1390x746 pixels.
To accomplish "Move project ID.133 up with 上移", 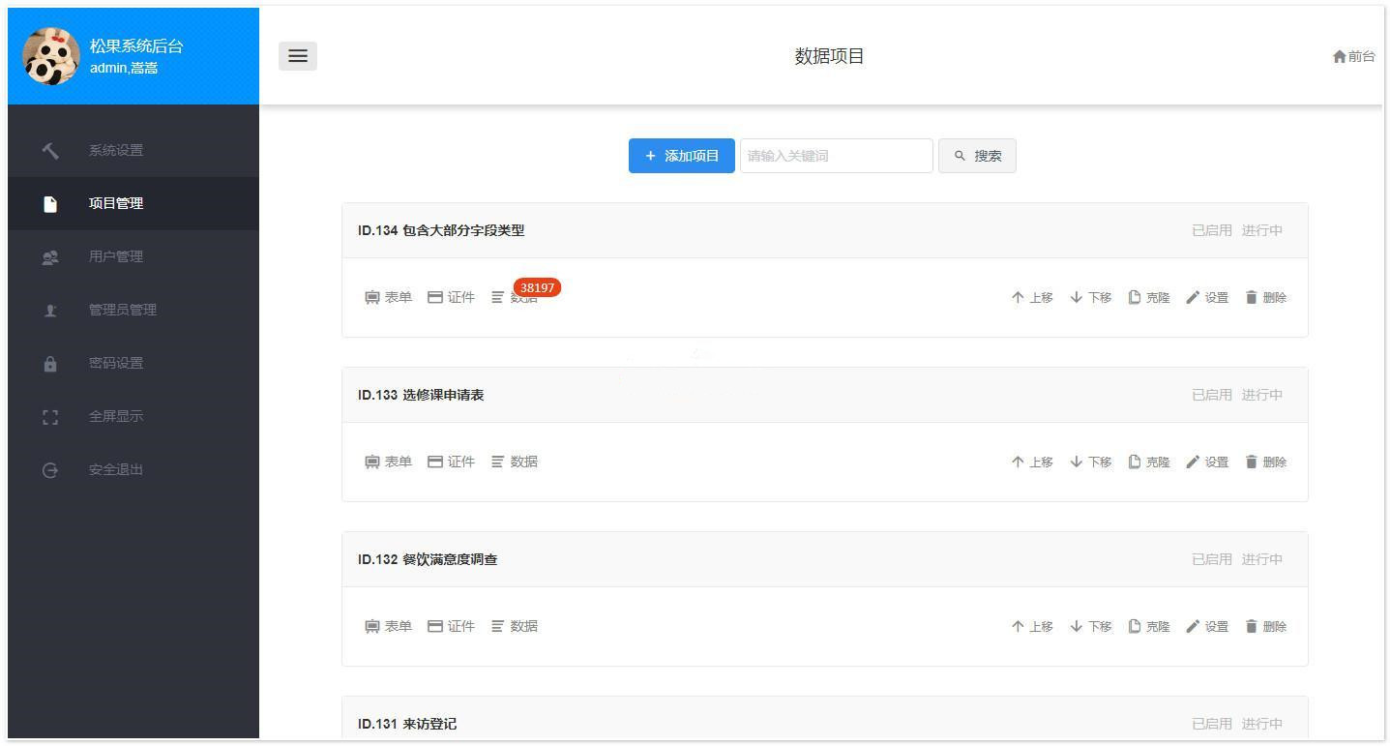I will [1032, 462].
